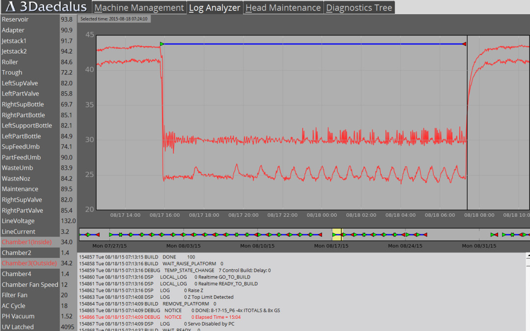Image resolution: width=530 pixels, height=331 pixels.
Task: Click red build-end marker on chart
Action: click(464, 44)
